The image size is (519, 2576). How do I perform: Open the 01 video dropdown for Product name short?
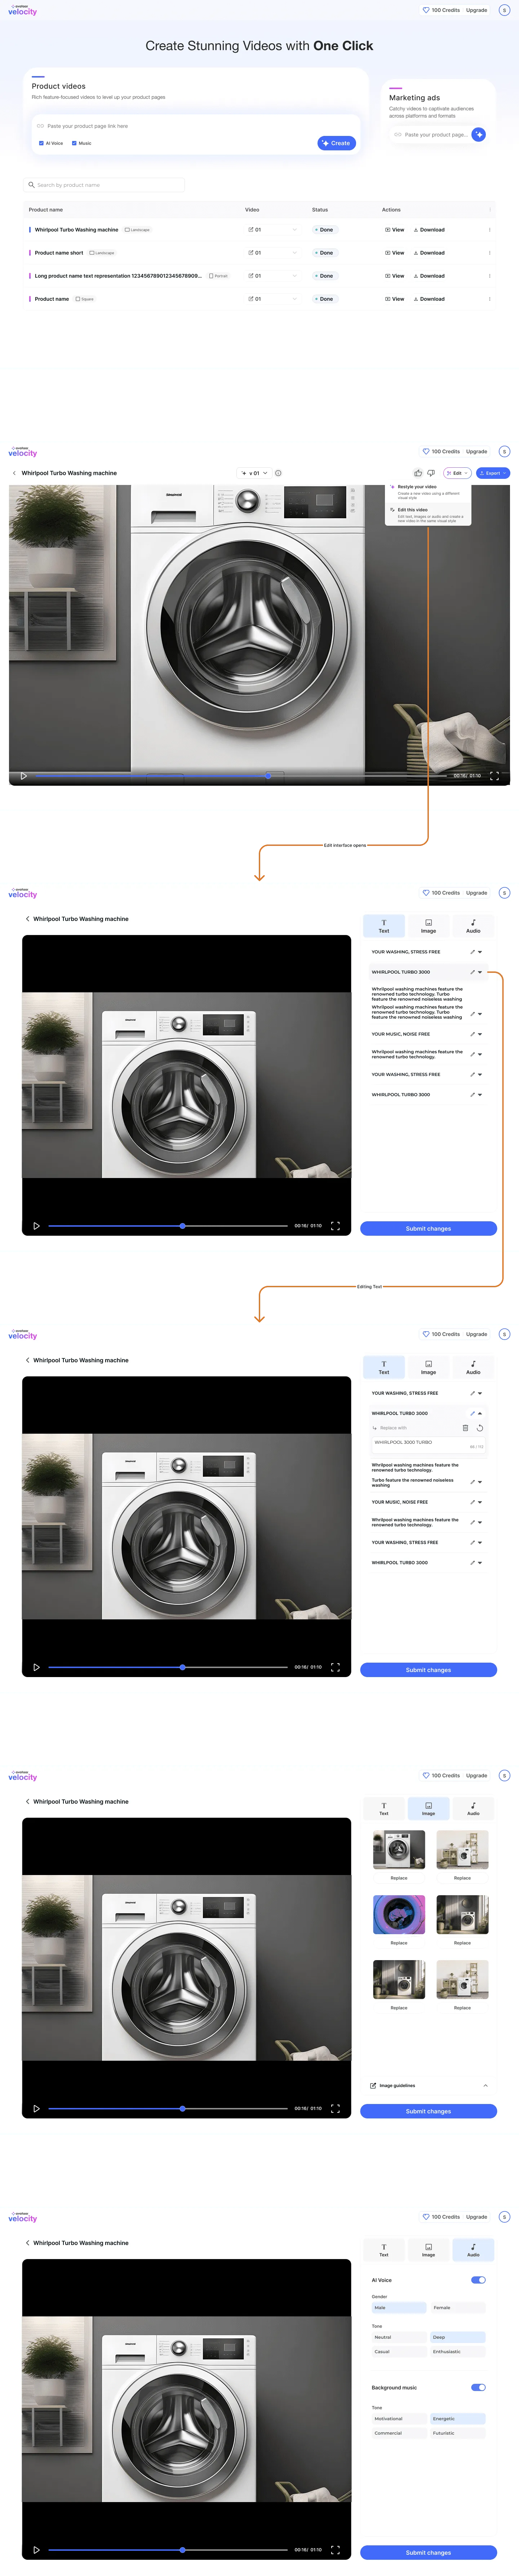click(272, 253)
